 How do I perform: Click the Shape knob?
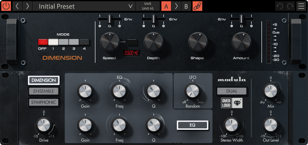coord(198,42)
